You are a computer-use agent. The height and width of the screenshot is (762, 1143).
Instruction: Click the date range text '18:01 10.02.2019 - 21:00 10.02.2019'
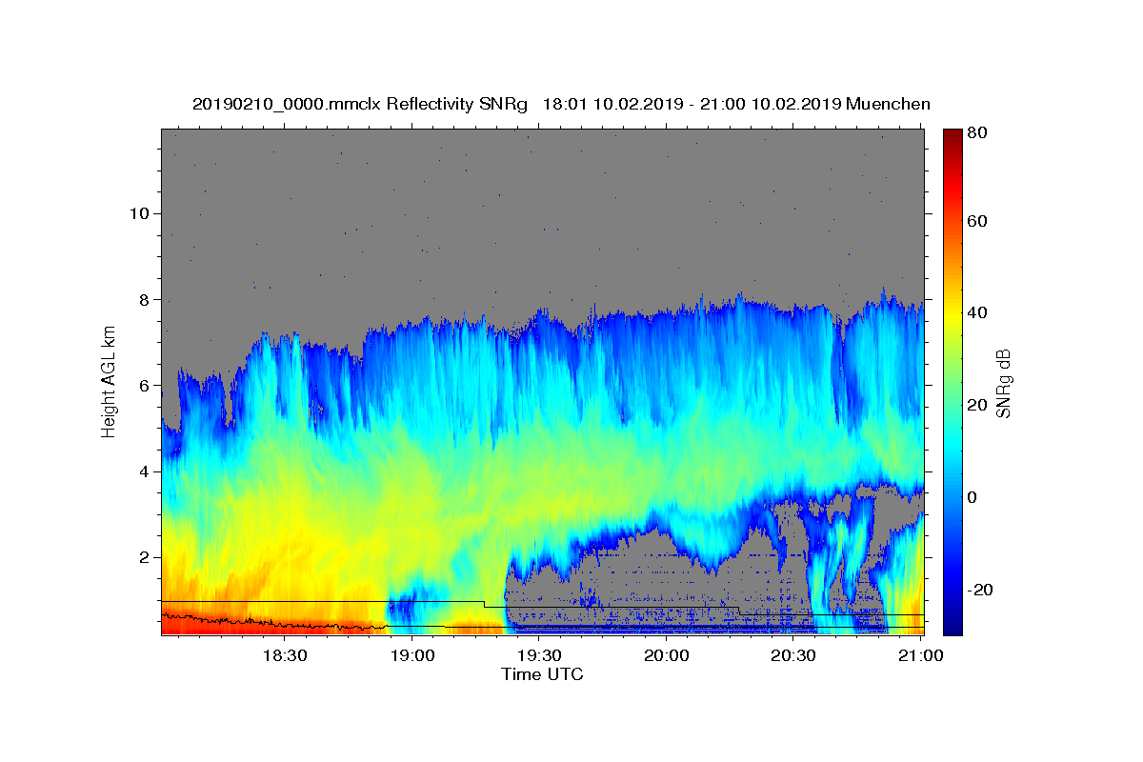[692, 104]
